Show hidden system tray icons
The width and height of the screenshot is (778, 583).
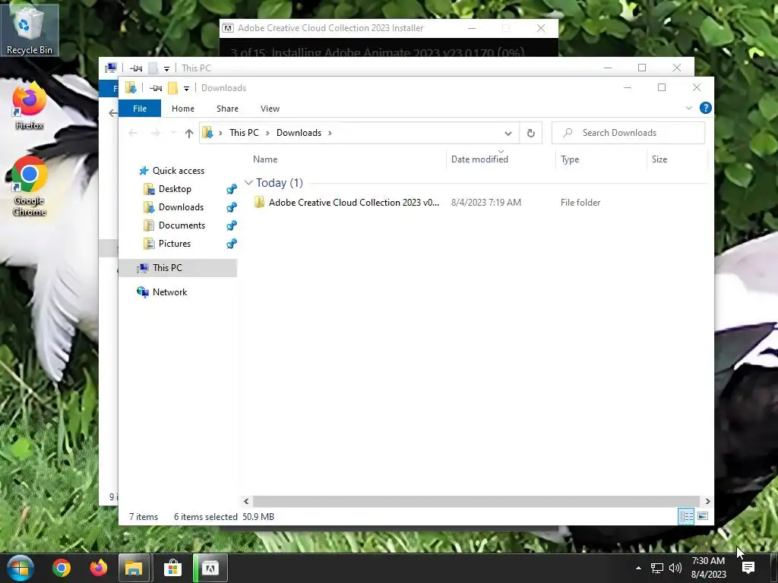tap(638, 568)
